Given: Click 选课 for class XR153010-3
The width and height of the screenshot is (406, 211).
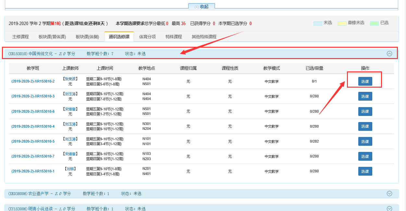Looking at the screenshot, I should 365,96.
